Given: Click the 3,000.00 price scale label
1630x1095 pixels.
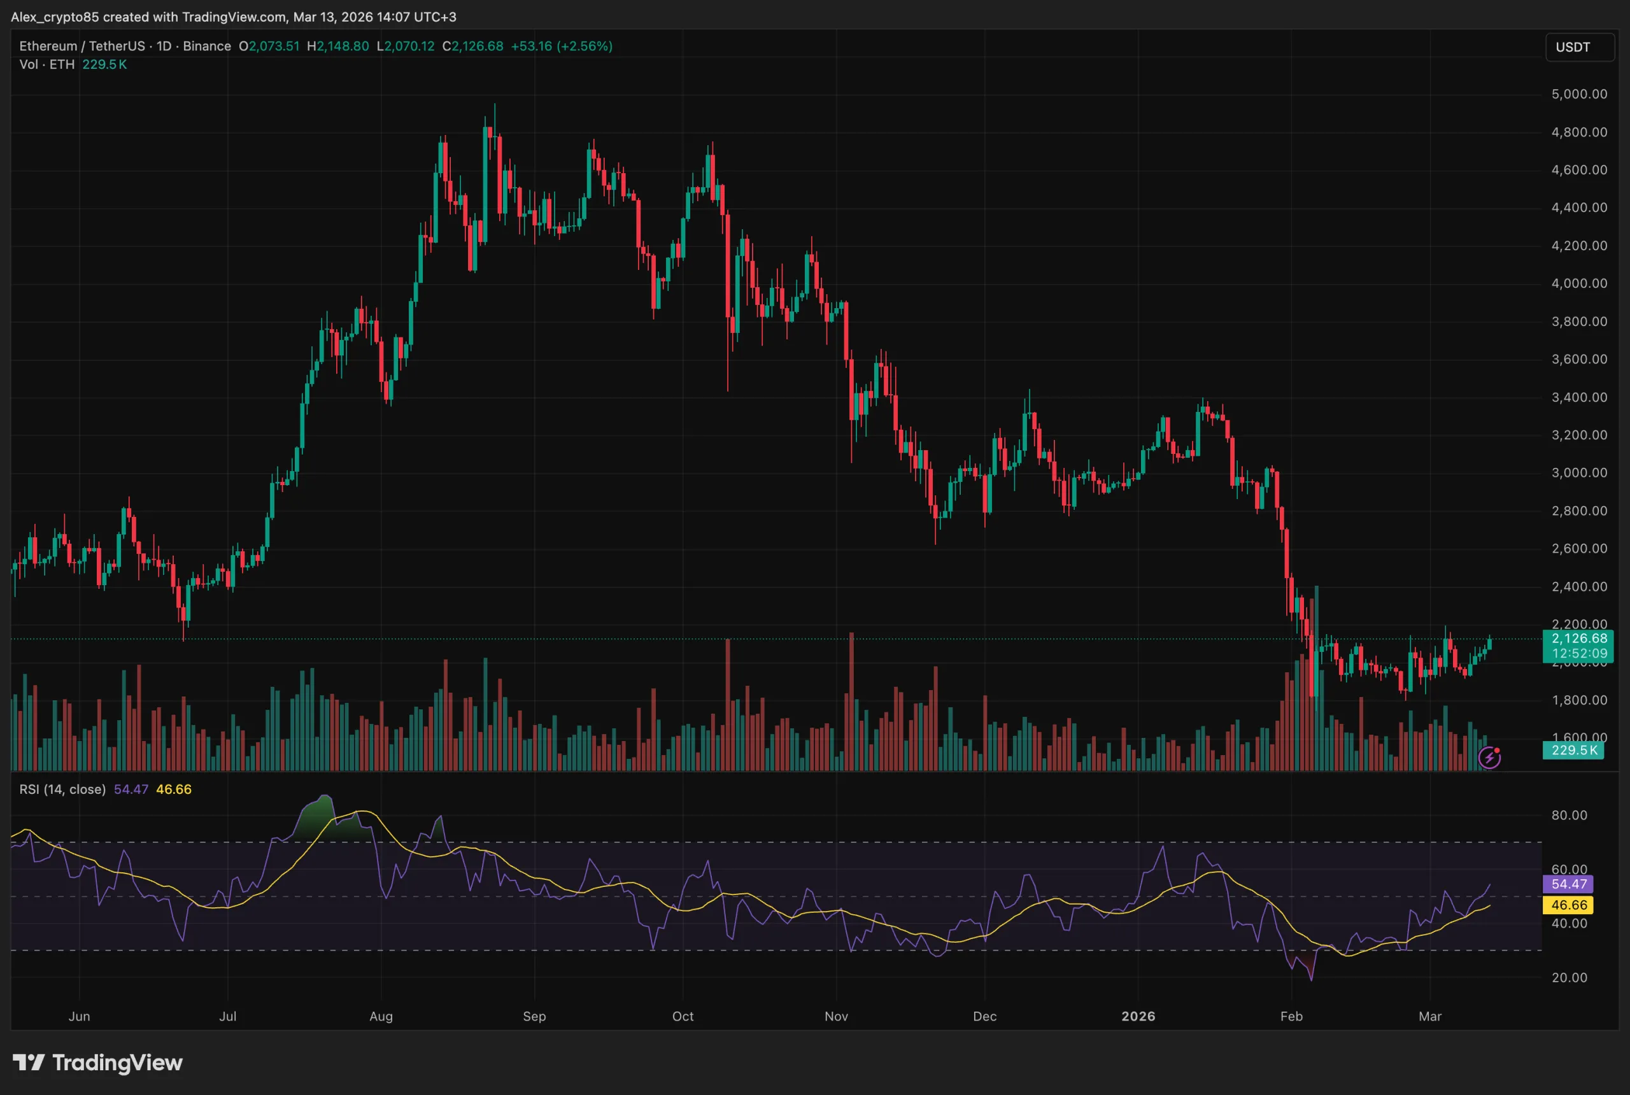Looking at the screenshot, I should click(x=1578, y=473).
